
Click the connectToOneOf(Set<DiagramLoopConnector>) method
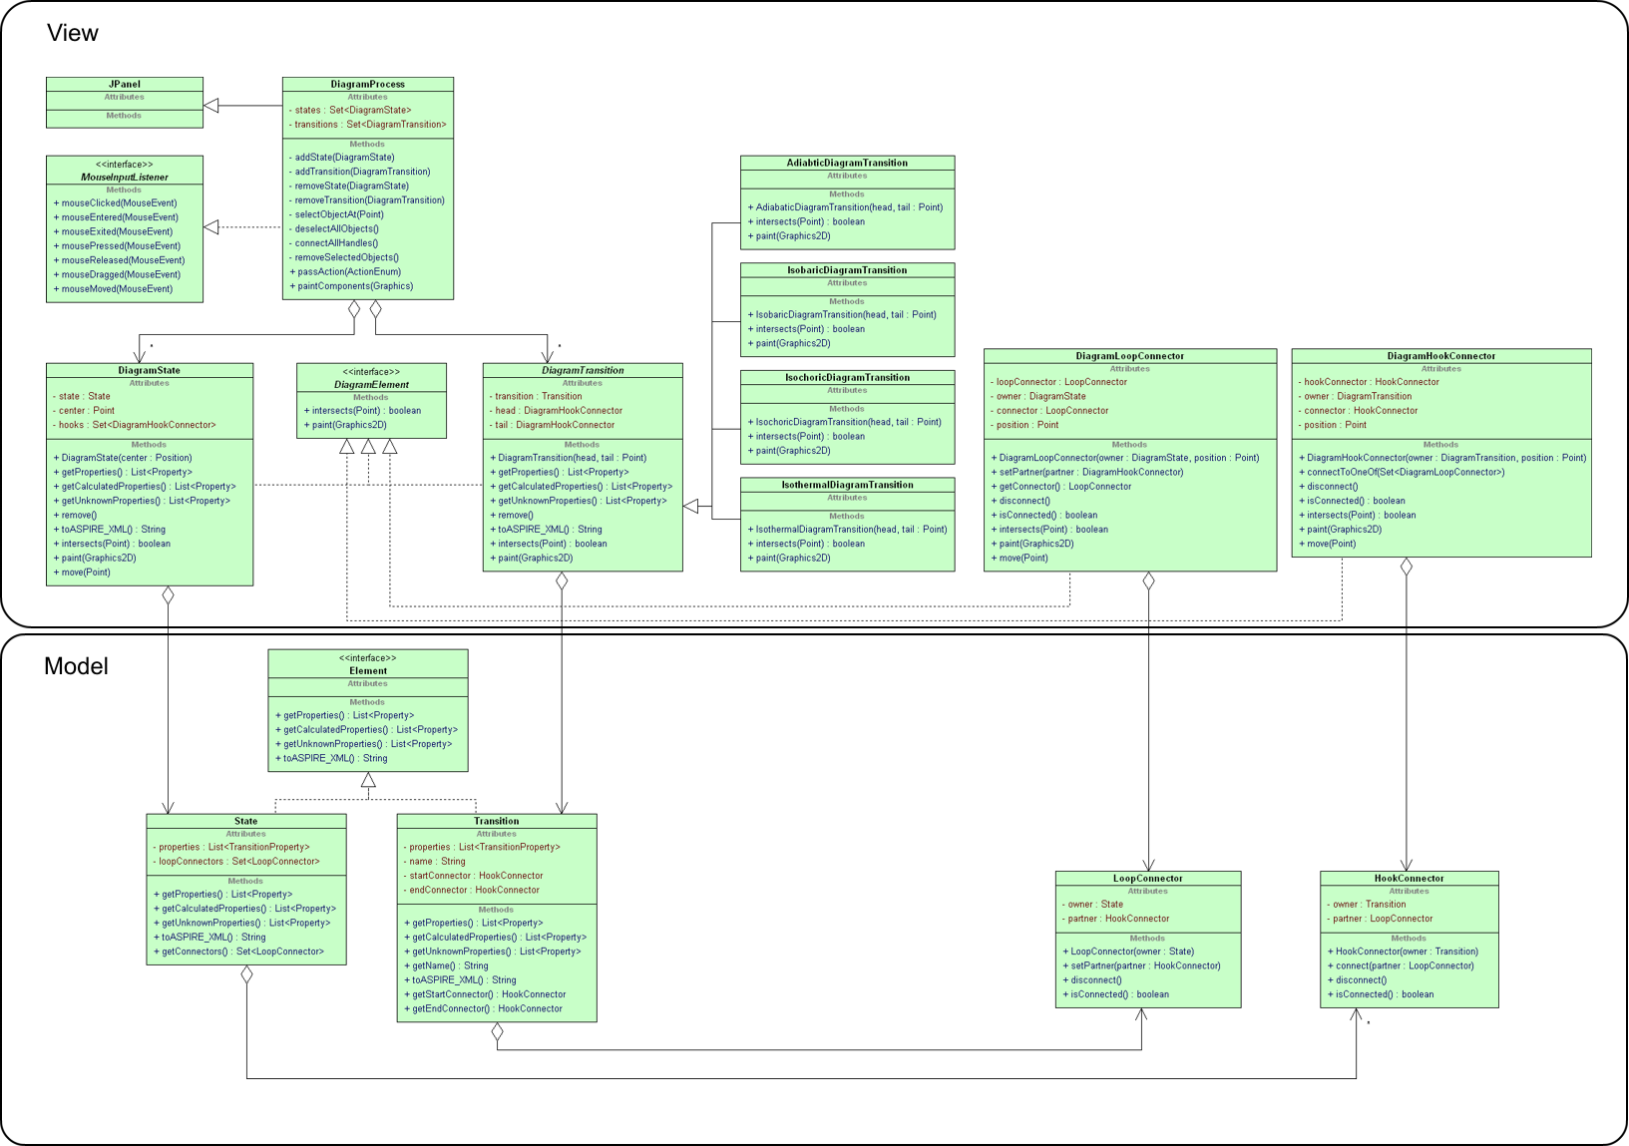pos(1402,473)
